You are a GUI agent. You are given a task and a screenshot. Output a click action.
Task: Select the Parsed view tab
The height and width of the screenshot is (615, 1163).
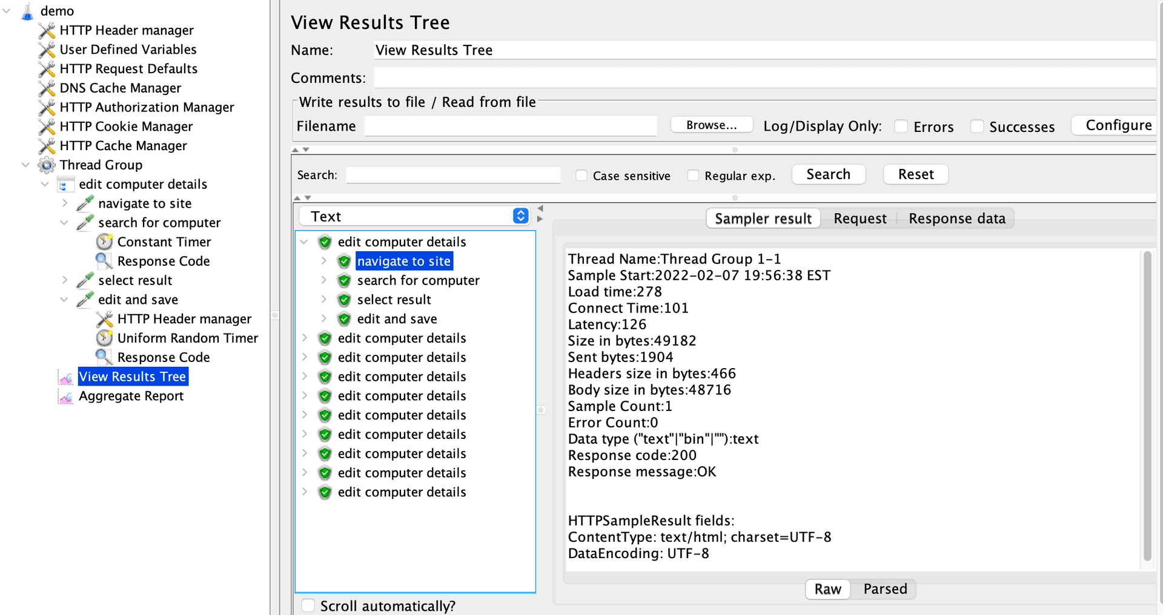[885, 589]
